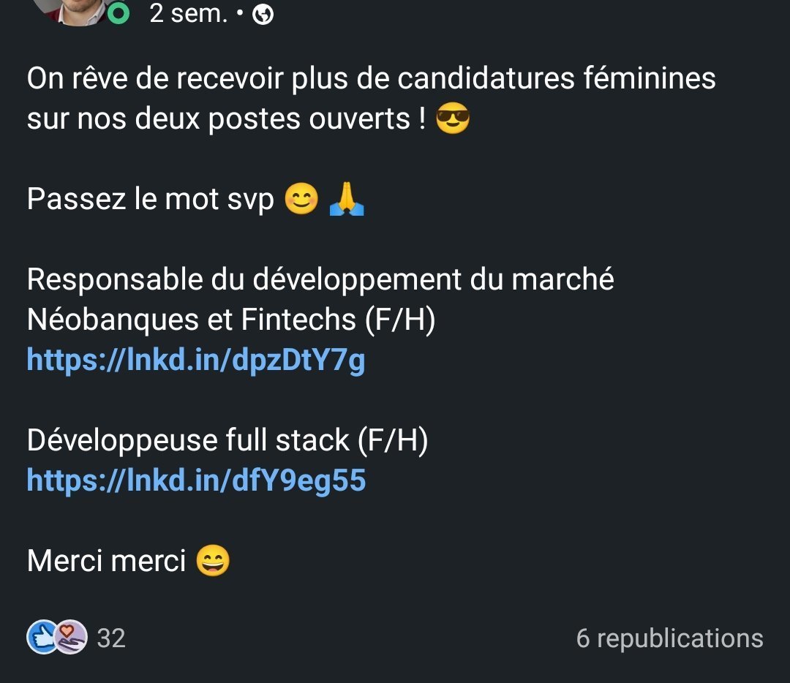Tap the "Responsable du développement du marché" line
The image size is (790, 683).
[320, 279]
